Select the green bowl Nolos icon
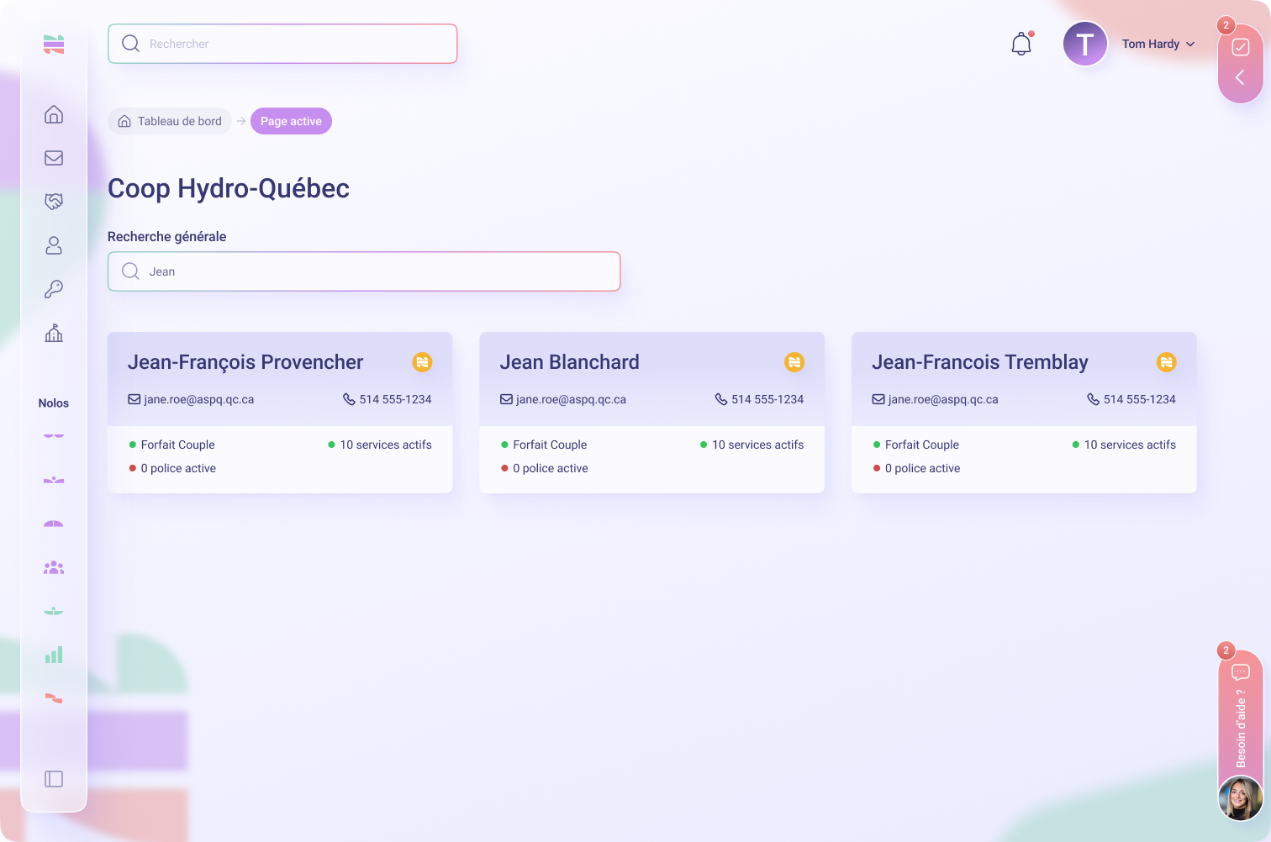Image resolution: width=1271 pixels, height=842 pixels. pyautogui.click(x=54, y=611)
